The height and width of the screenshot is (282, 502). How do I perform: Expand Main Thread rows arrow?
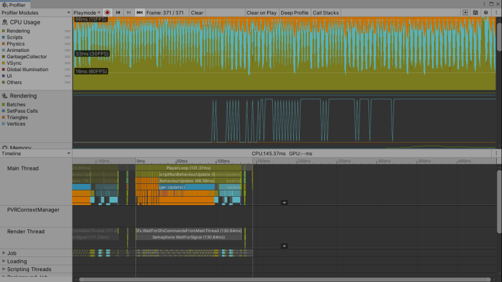[x=284, y=203]
